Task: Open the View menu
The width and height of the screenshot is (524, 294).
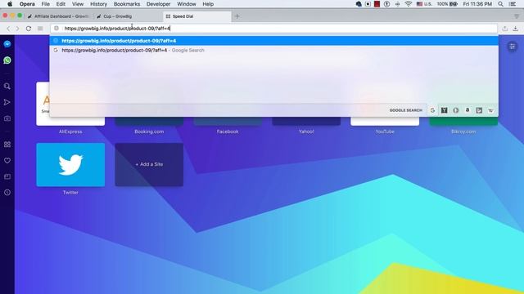Action: [78, 4]
